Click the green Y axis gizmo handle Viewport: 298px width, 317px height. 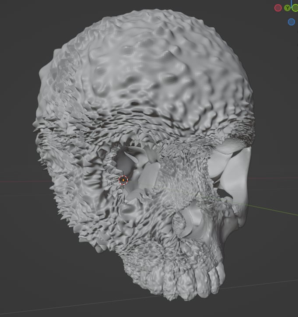coord(287,8)
